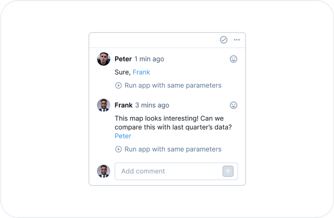Focus the Add comment input field
The width and height of the screenshot is (334, 218).
169,171
